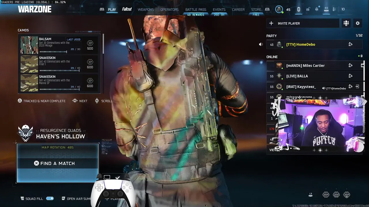Click the BALLA rank emblem icon
Image resolution: width=369 pixels, height=207 pixels.
279,76
